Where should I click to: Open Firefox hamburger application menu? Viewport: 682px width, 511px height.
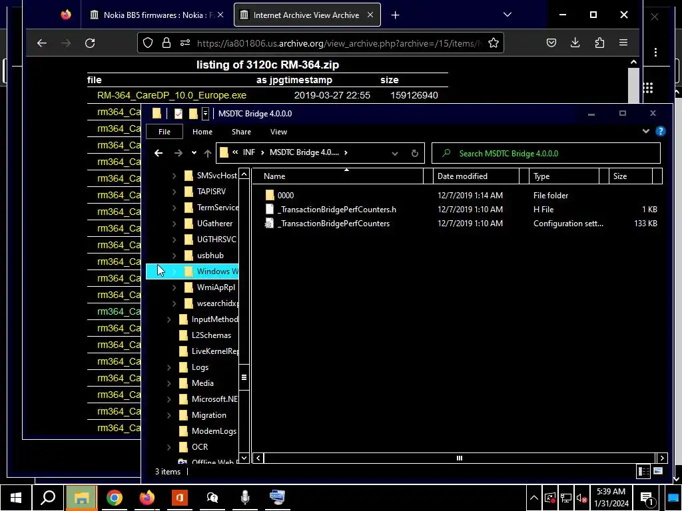pos(623,43)
